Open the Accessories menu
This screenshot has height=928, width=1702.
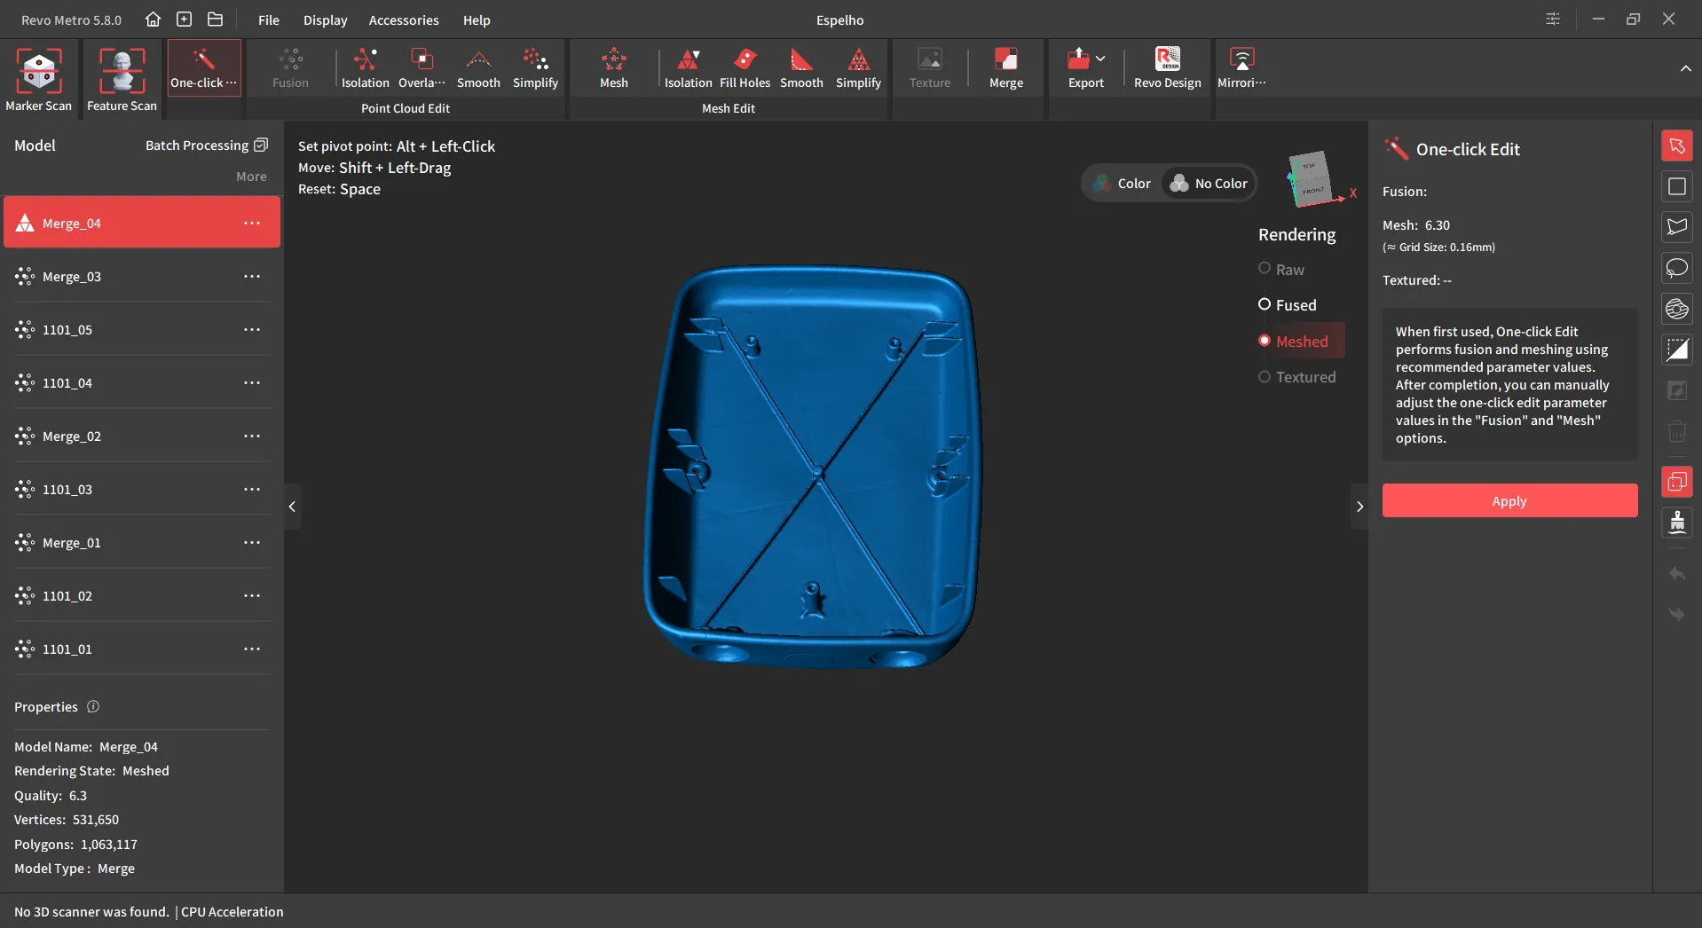[x=404, y=20]
